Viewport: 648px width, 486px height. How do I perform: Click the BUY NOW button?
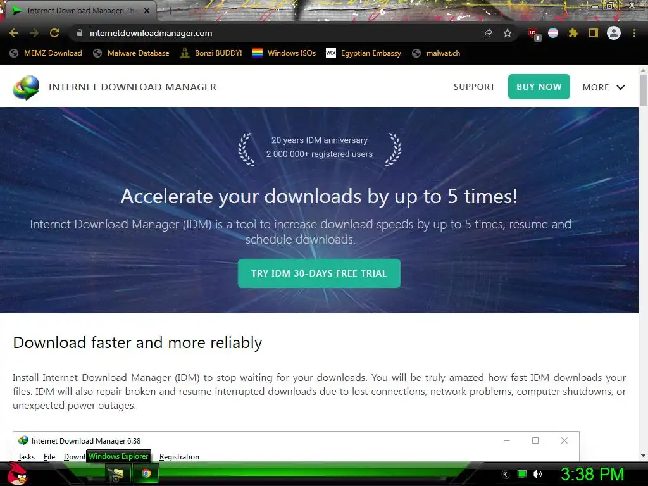pos(539,87)
